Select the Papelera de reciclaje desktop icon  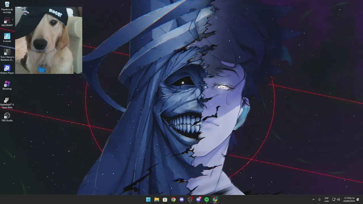[x=7, y=7]
